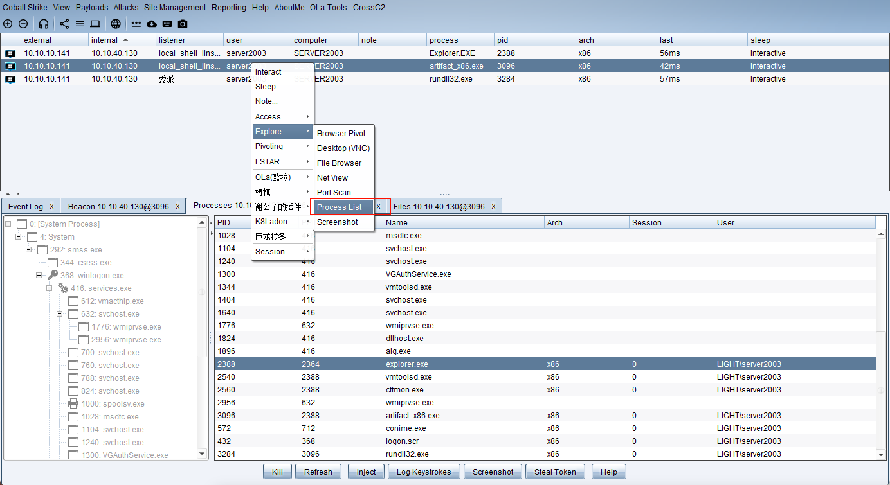This screenshot has height=485, width=890.
Task: Choose Interact from the context menu
Action: pyautogui.click(x=282, y=72)
